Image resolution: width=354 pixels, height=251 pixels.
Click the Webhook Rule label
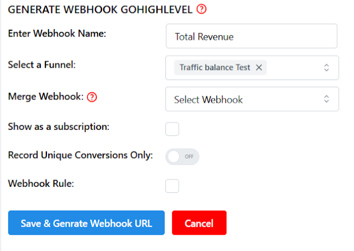pyautogui.click(x=41, y=184)
